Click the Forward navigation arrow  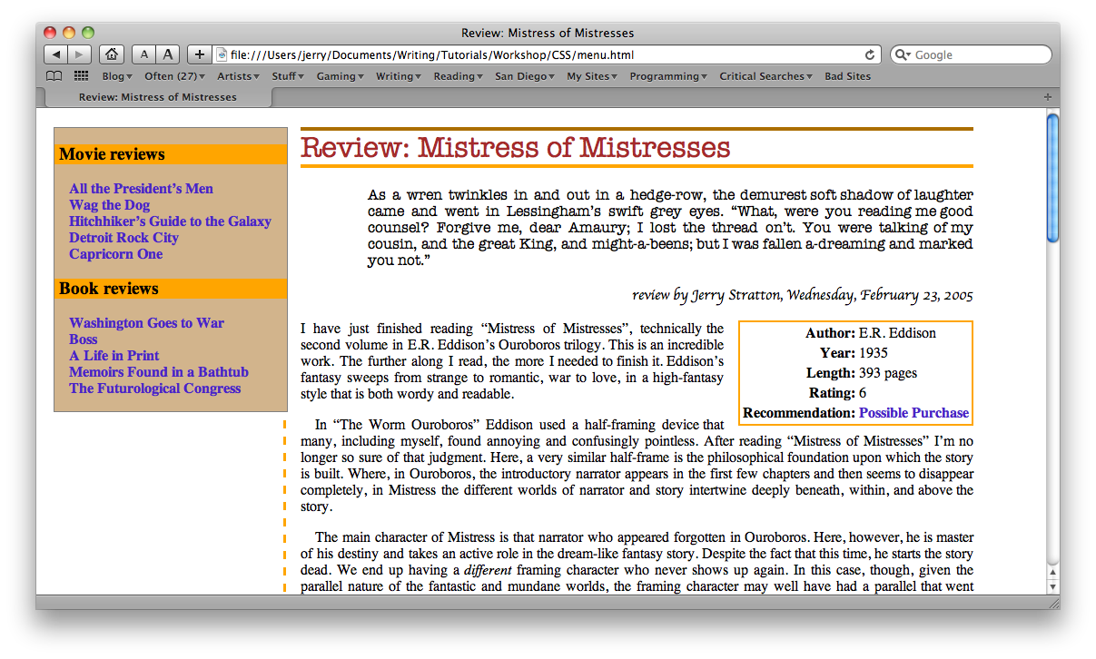80,55
